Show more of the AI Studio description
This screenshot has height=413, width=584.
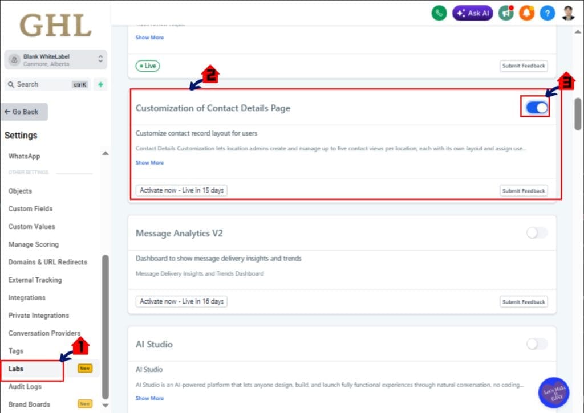point(149,398)
